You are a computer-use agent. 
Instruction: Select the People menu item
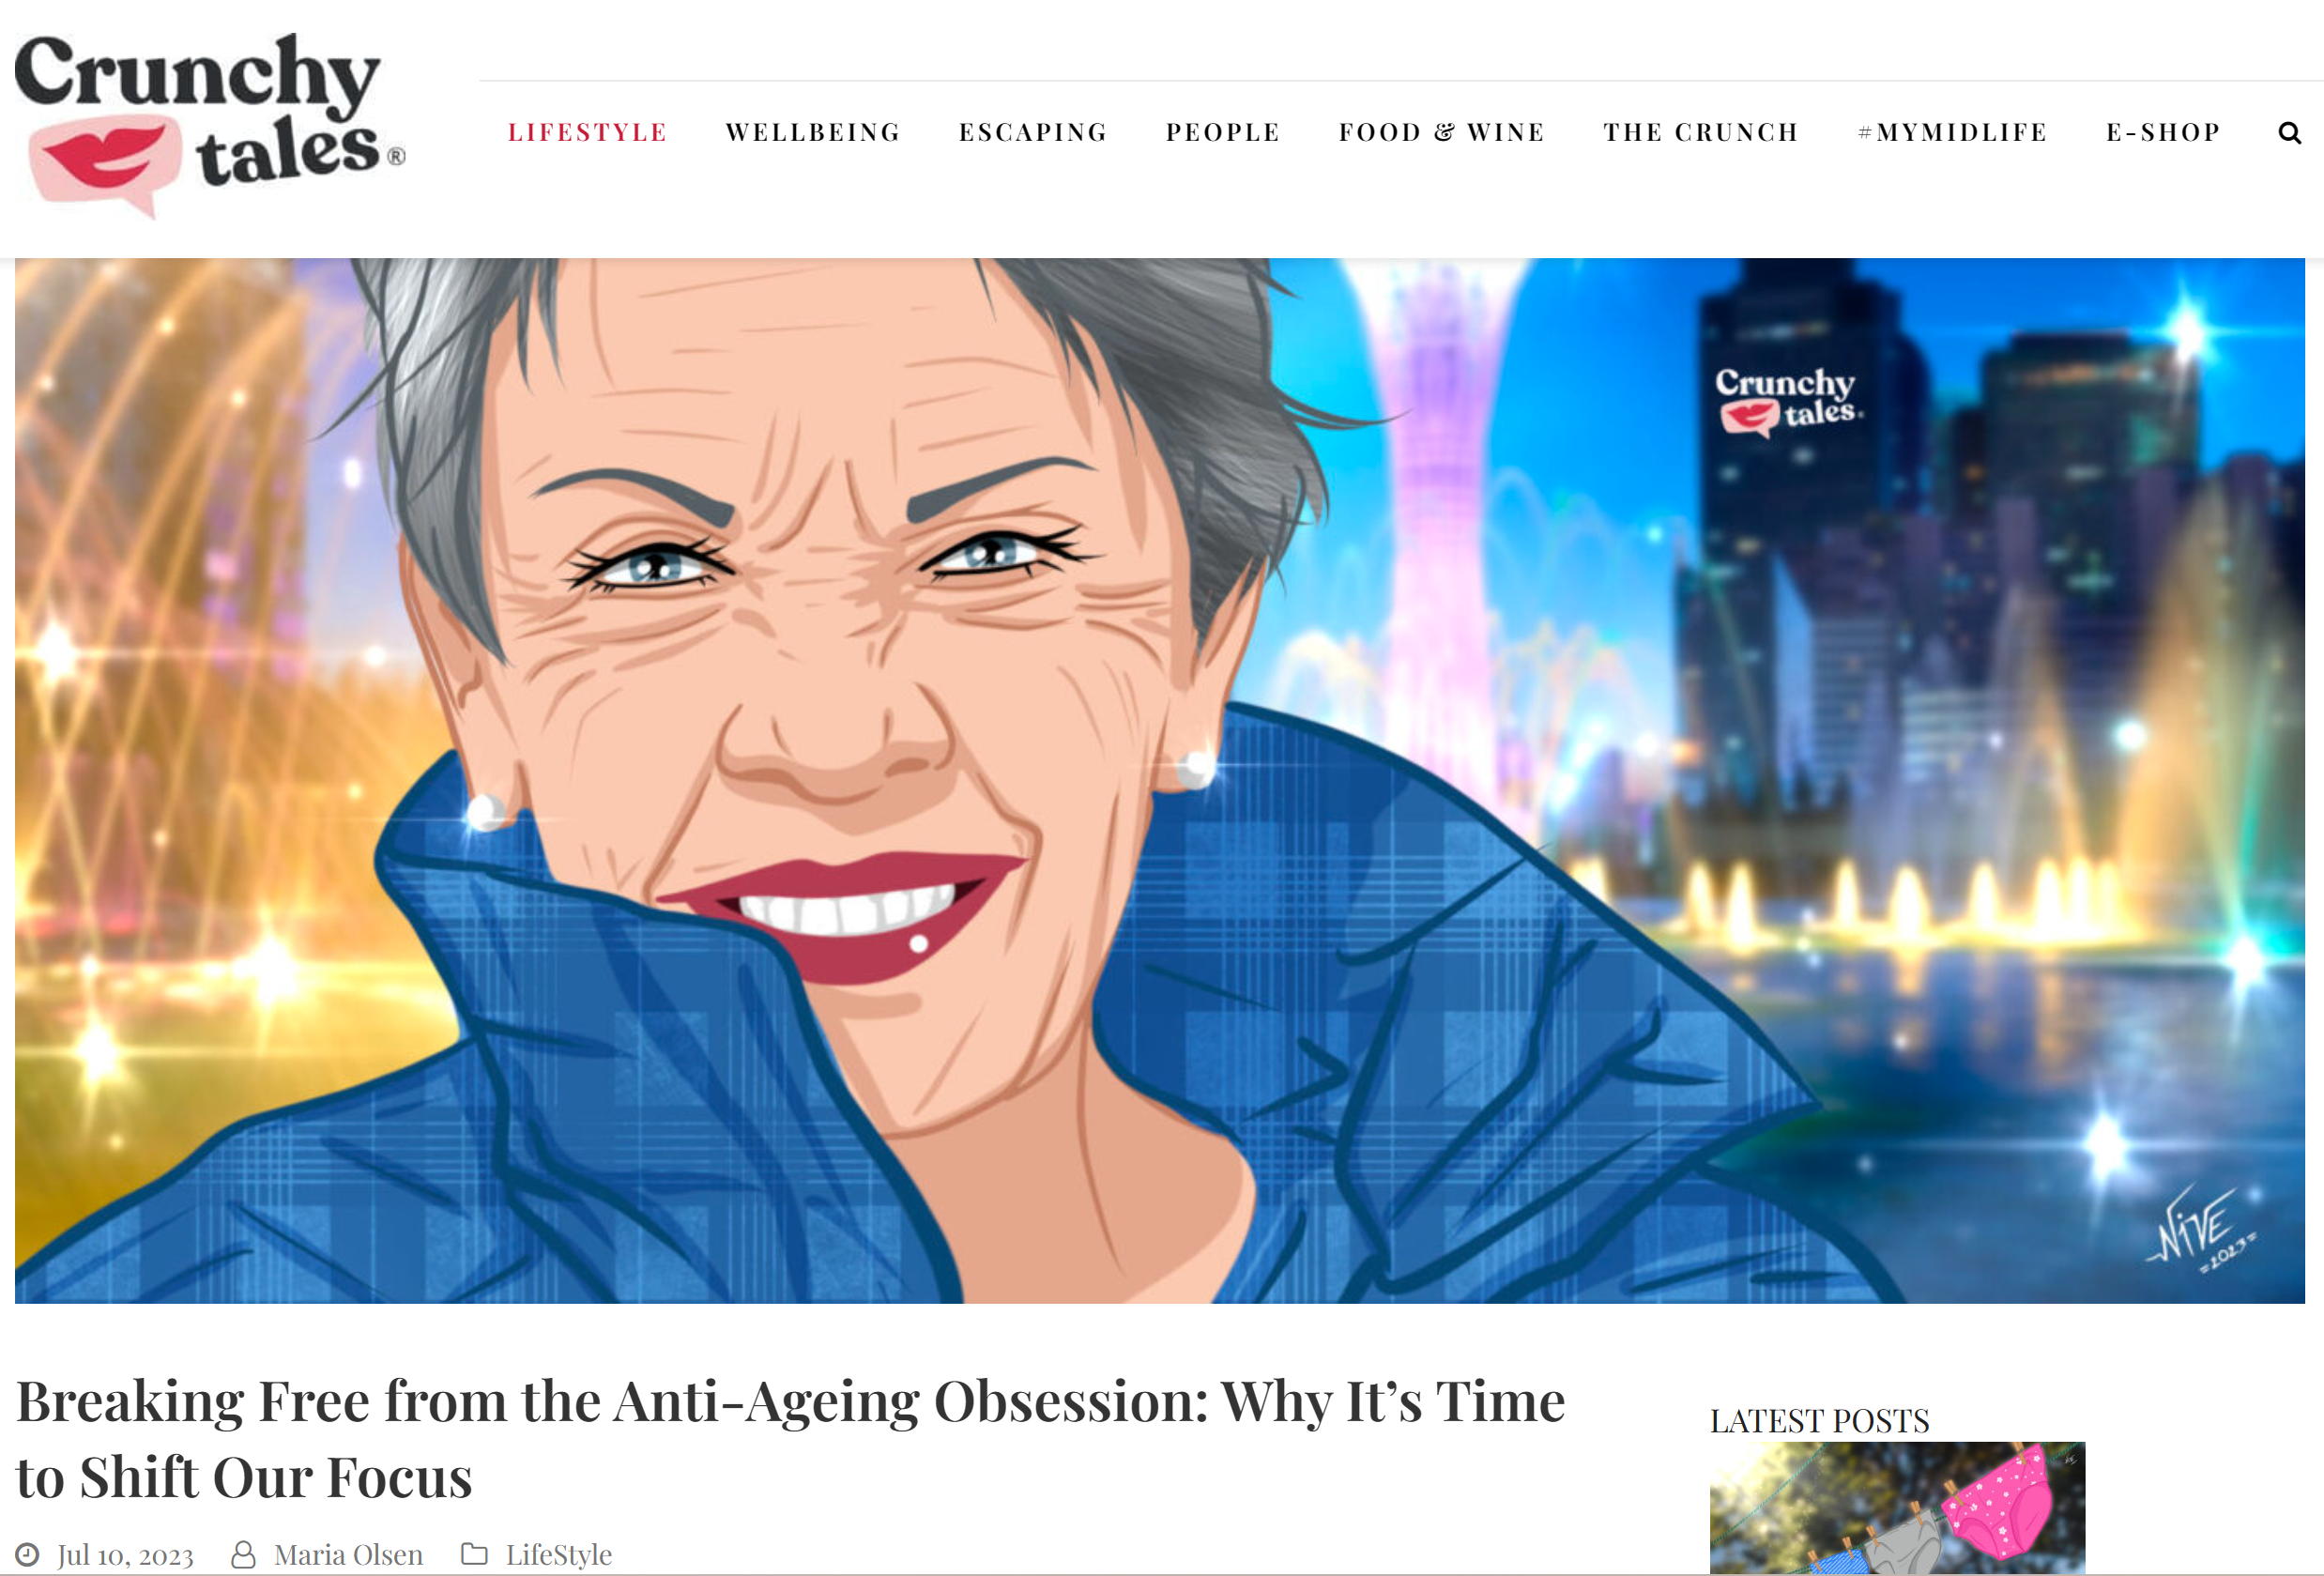[x=1223, y=133]
